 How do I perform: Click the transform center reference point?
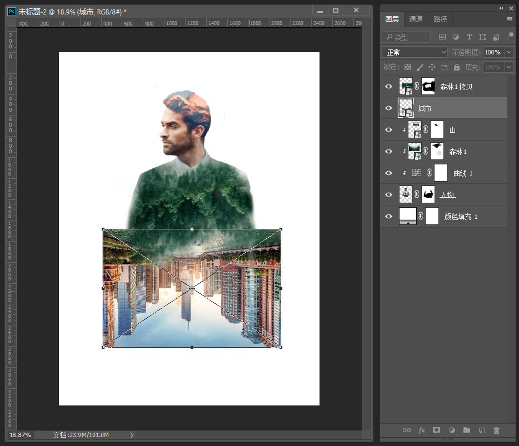[x=192, y=288]
